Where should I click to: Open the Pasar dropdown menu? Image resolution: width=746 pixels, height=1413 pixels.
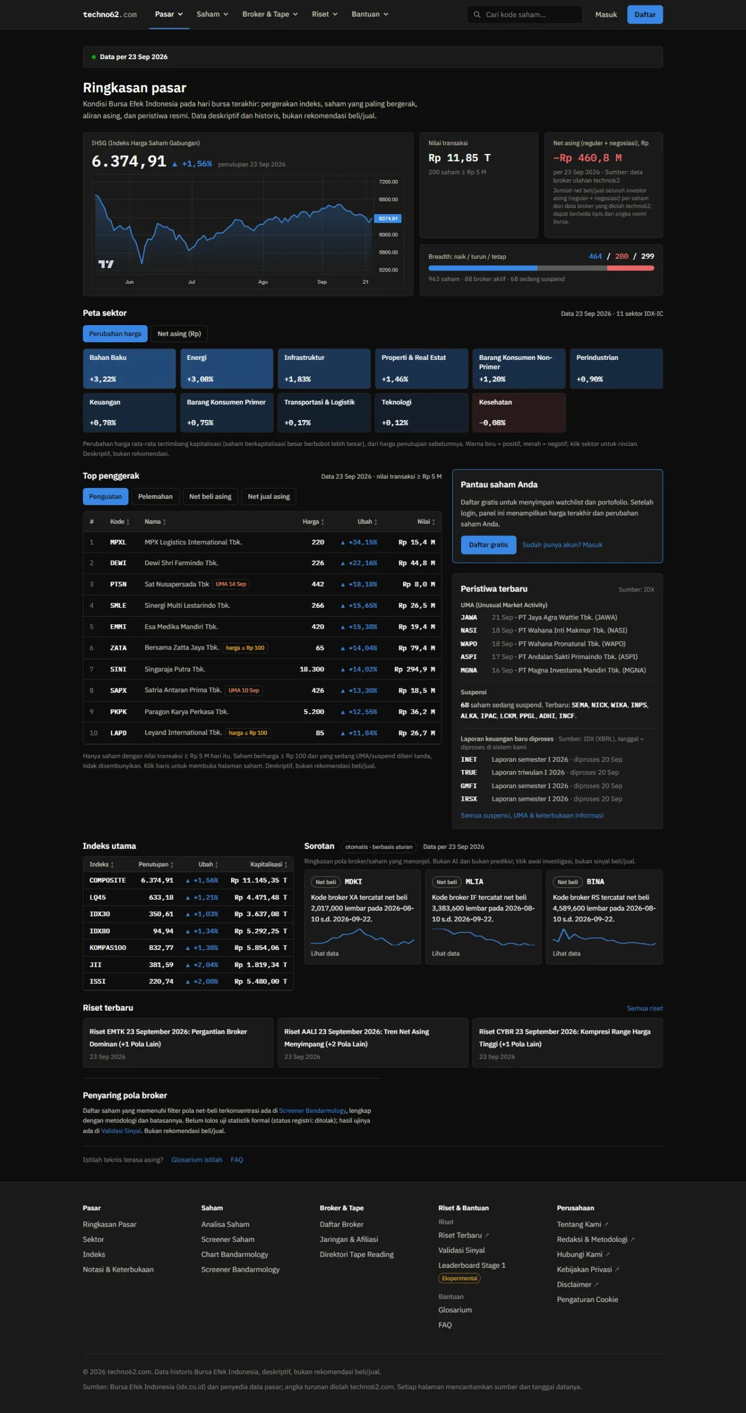pyautogui.click(x=169, y=14)
